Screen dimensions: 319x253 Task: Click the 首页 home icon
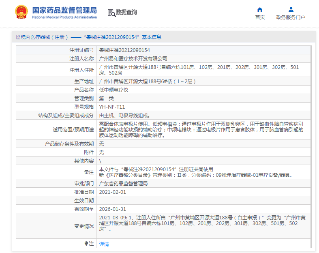(x=260, y=10)
